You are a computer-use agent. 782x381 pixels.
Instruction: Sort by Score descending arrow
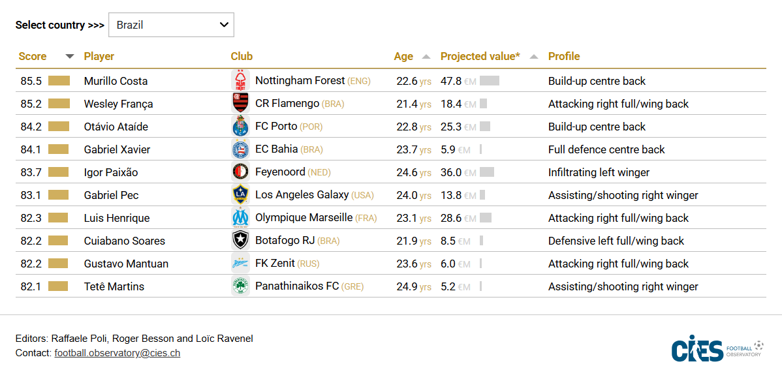70,57
